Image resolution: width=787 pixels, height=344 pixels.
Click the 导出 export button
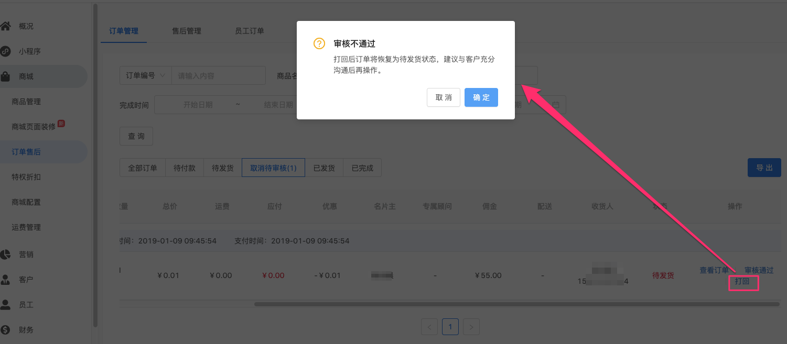tap(764, 168)
